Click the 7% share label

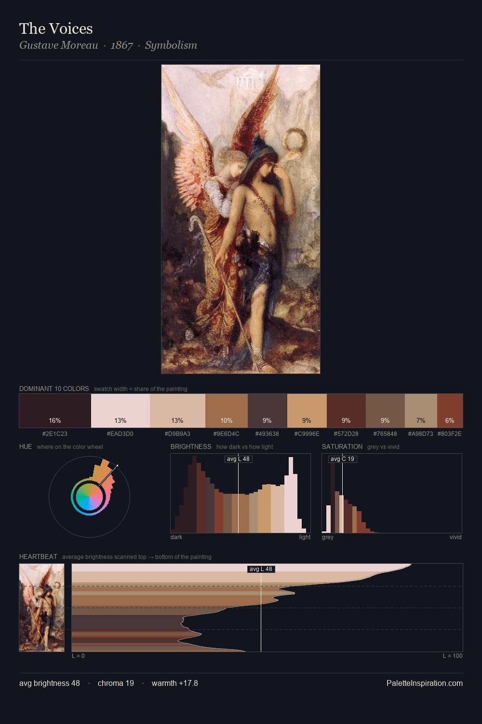421,420
